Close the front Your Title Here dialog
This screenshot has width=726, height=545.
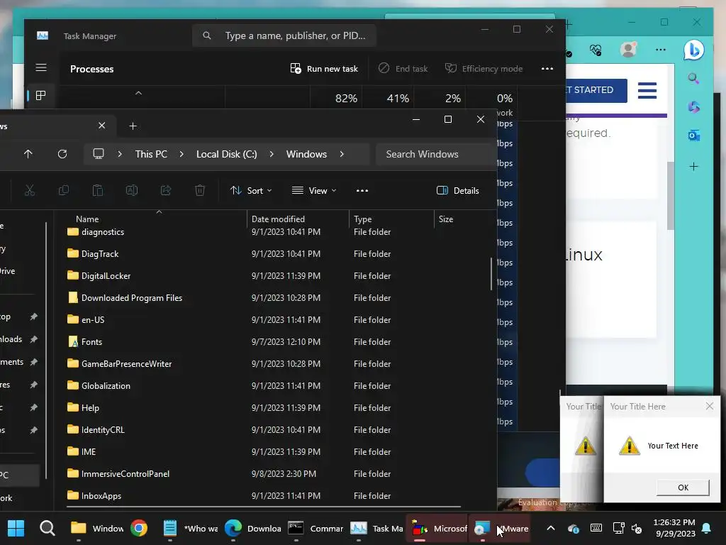point(709,407)
